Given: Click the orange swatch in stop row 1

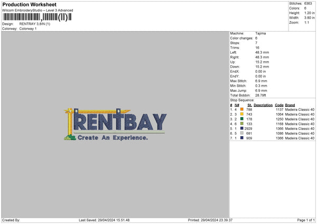Looking at the screenshot, I should [x=242, y=109].
